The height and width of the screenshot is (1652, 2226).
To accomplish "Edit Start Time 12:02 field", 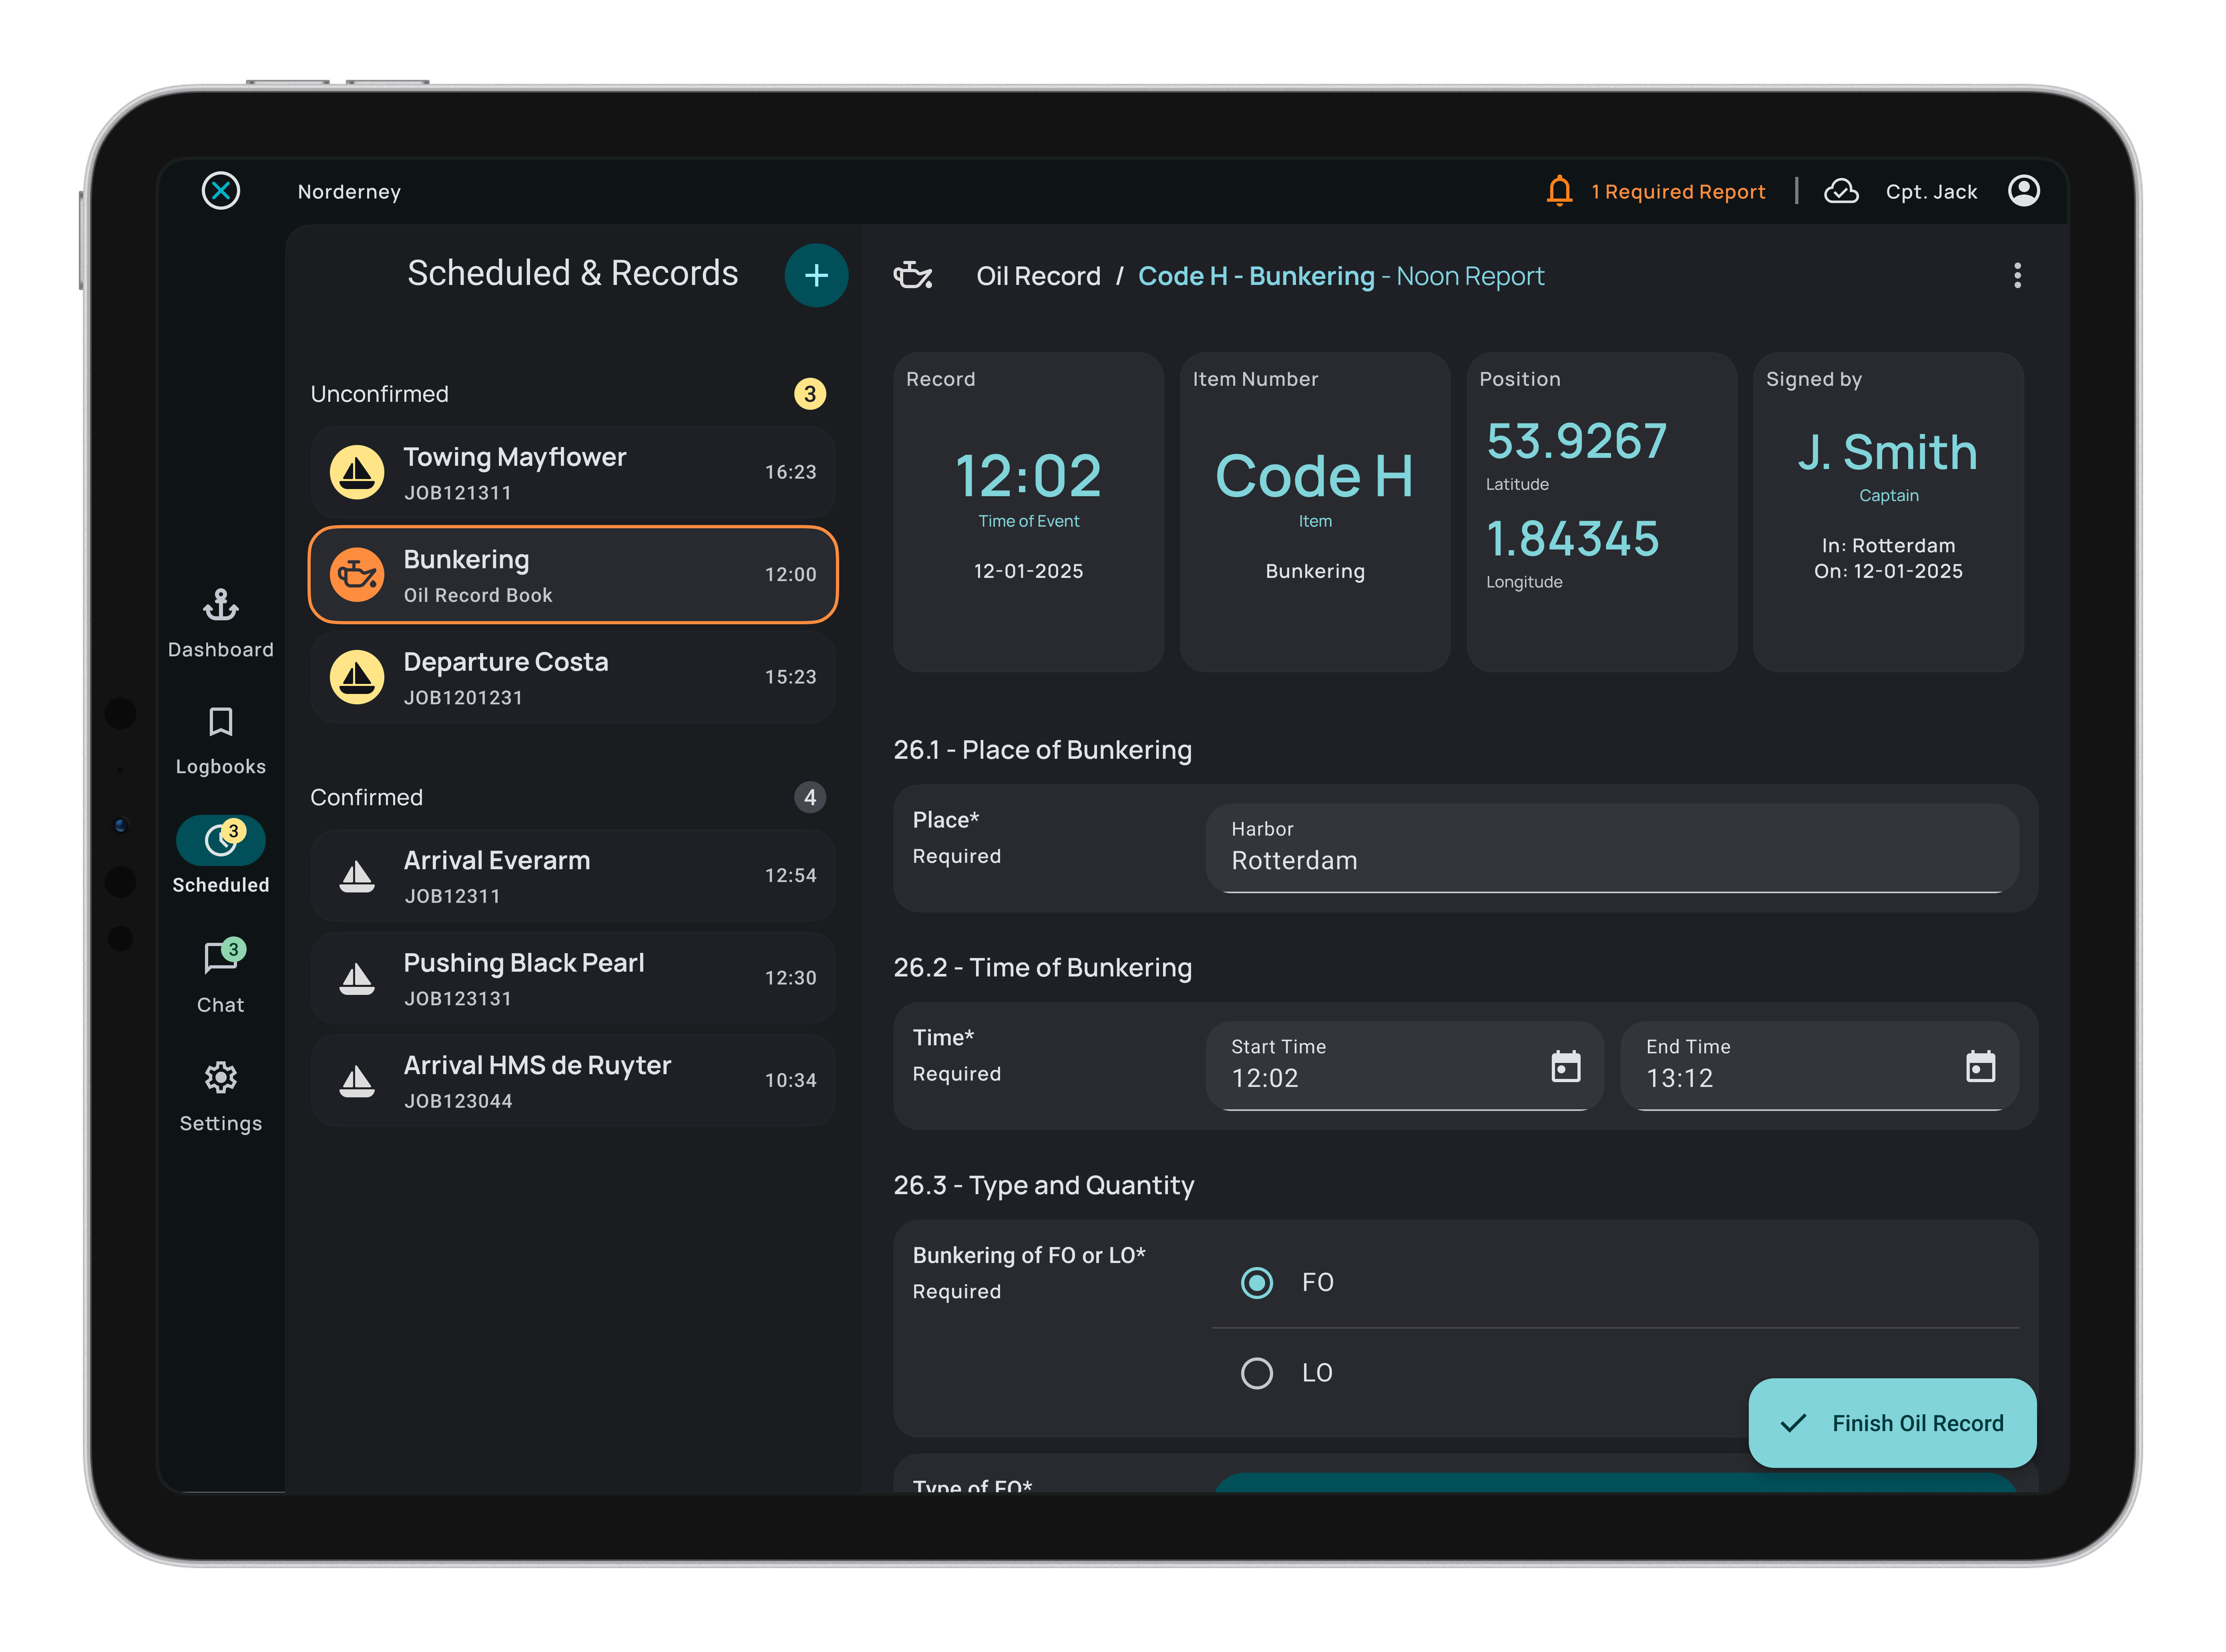I will pyautogui.click(x=1404, y=1066).
